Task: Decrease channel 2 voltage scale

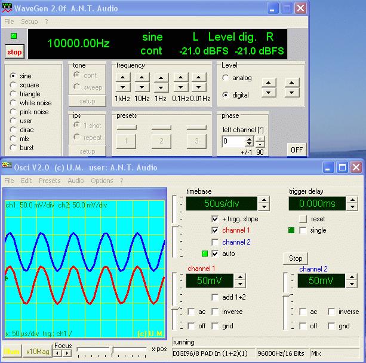Action: tap(352, 284)
